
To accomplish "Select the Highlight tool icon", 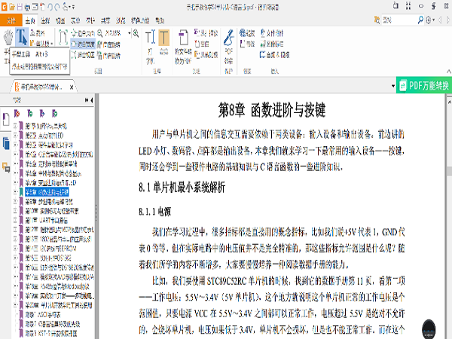I will point(165,38).
